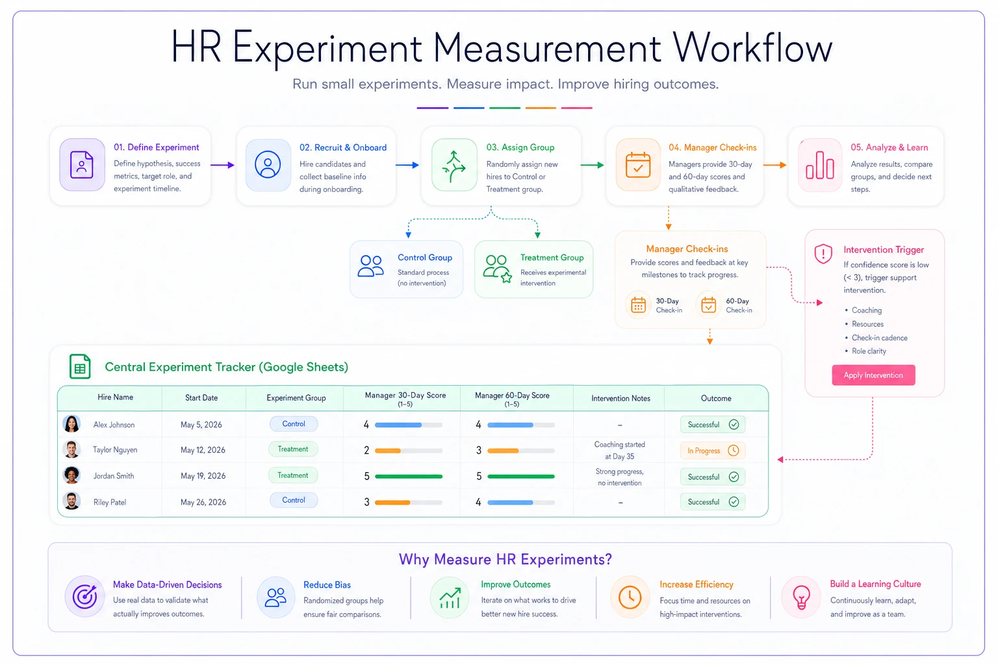Click the Apply Intervention button
The image size is (998, 665).
click(x=873, y=375)
